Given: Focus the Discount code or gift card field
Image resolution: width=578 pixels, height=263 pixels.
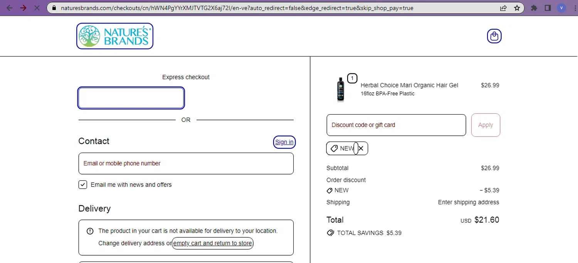Looking at the screenshot, I should pyautogui.click(x=396, y=125).
